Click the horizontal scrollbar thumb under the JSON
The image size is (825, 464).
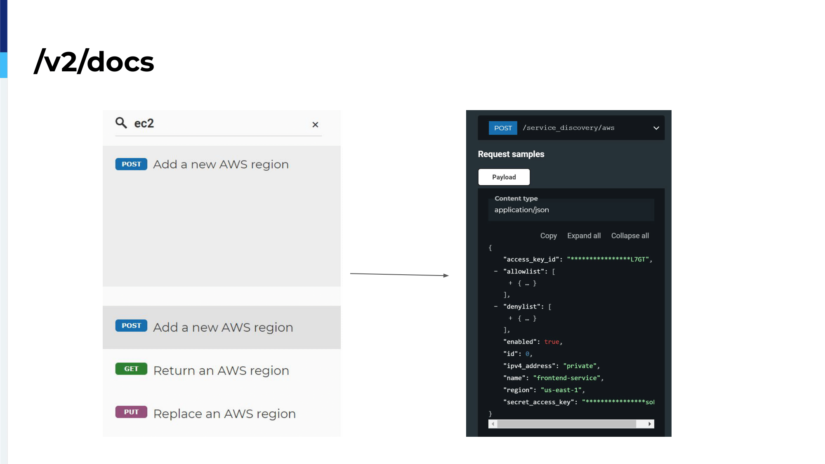[567, 424]
